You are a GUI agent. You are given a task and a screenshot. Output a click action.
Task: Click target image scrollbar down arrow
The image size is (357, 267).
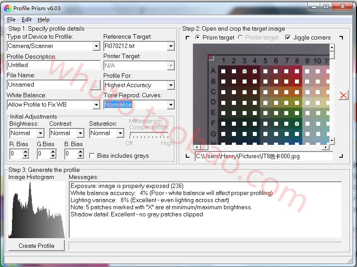click(332, 141)
